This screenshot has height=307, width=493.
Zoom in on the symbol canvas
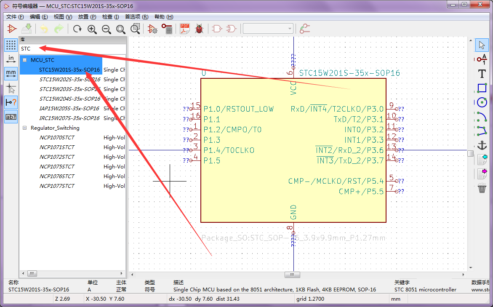(x=92, y=29)
